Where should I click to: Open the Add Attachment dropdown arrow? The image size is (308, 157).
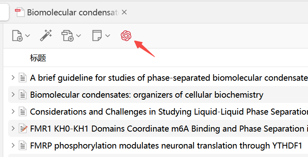click(x=79, y=36)
